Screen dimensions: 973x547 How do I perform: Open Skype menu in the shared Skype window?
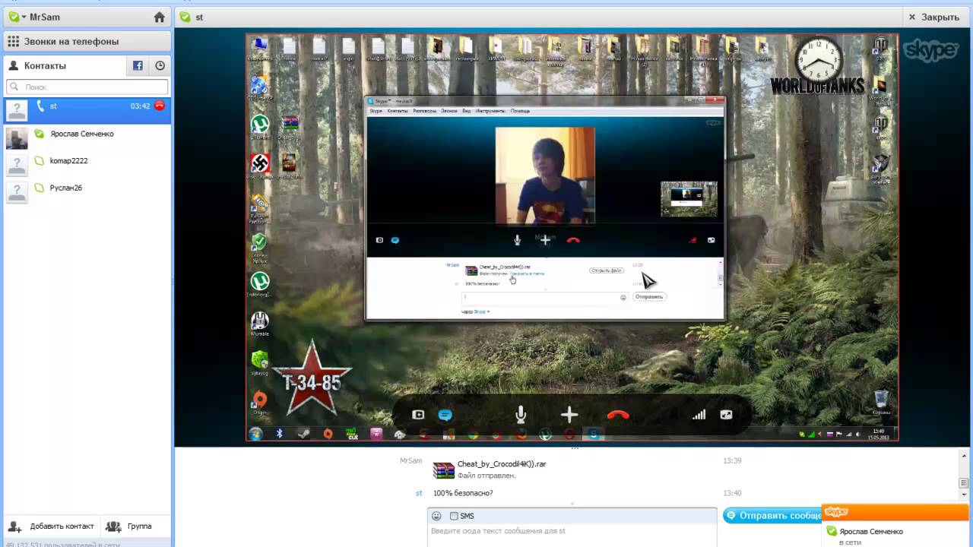376,111
